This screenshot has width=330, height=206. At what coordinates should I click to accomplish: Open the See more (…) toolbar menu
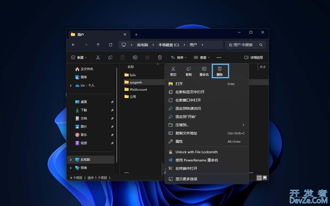219,57
